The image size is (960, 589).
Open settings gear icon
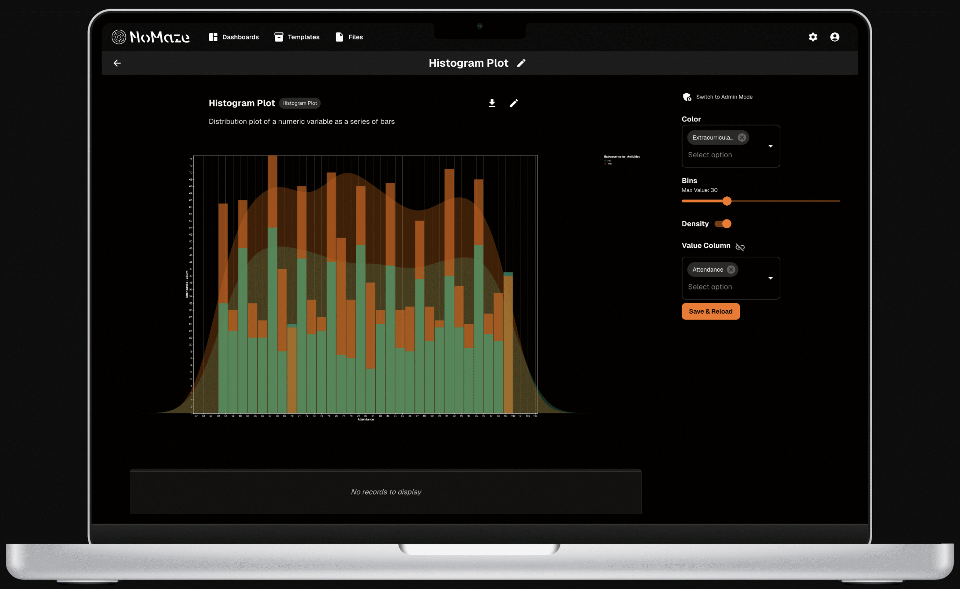click(813, 37)
